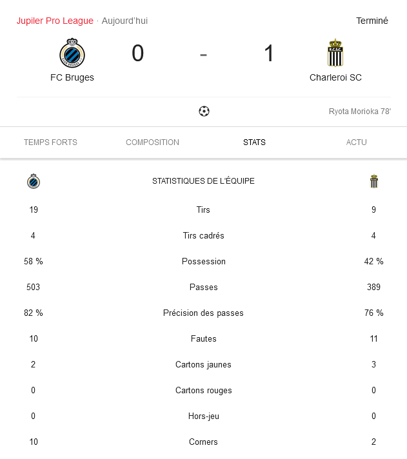Click goal scorer Ryota Morioka 78'
Screen dimensions: 407x459
pyautogui.click(x=360, y=112)
